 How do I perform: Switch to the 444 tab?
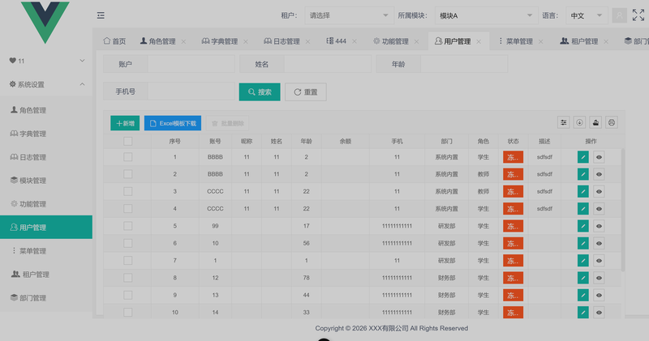point(337,41)
